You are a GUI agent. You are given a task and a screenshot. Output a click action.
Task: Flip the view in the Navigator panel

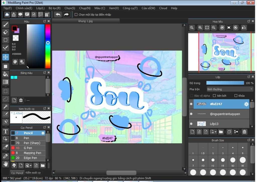(244, 28)
